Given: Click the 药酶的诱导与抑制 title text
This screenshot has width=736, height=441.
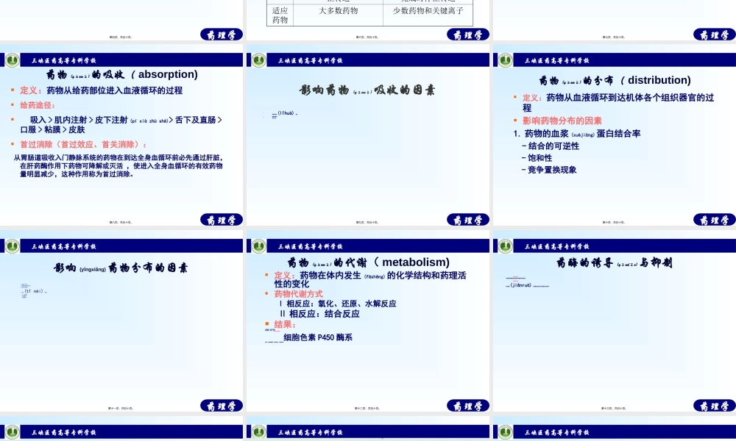Looking at the screenshot, I should click(x=615, y=262).
